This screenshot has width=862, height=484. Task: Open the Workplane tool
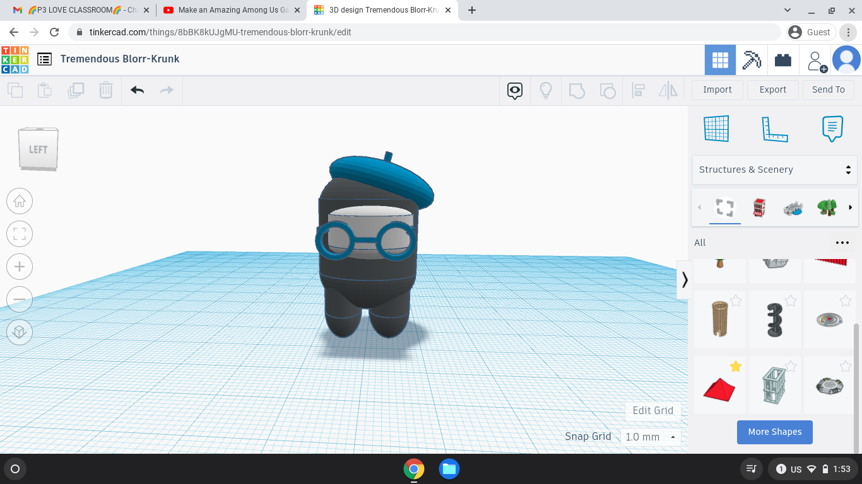716,129
